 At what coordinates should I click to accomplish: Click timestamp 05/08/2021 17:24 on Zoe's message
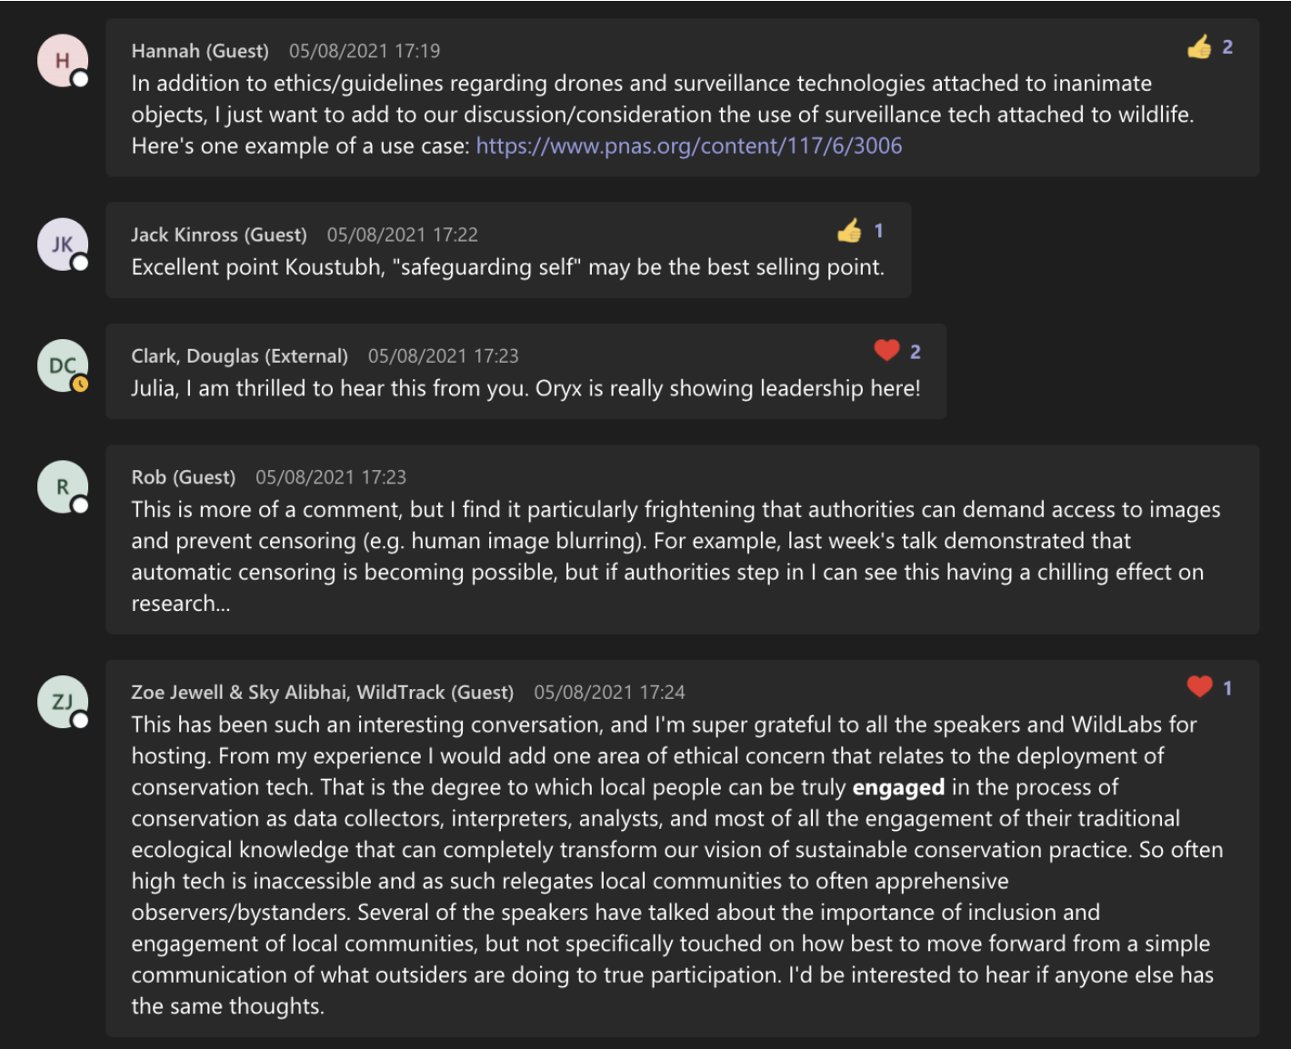(609, 693)
